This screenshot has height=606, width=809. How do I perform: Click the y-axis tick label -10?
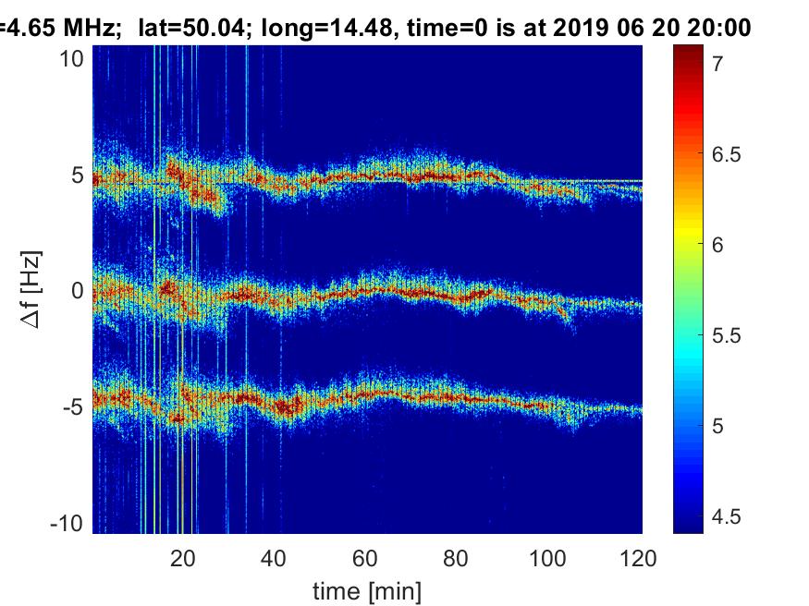point(70,522)
